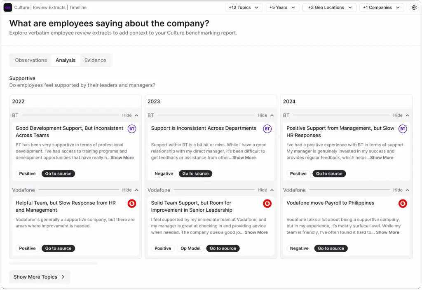Click Vodafone logo on 2024 card

pyautogui.click(x=403, y=203)
